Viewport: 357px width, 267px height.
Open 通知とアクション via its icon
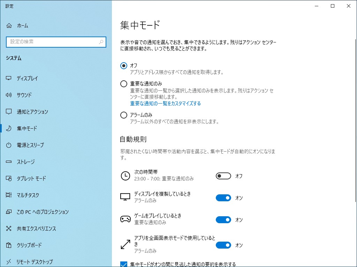click(9, 112)
